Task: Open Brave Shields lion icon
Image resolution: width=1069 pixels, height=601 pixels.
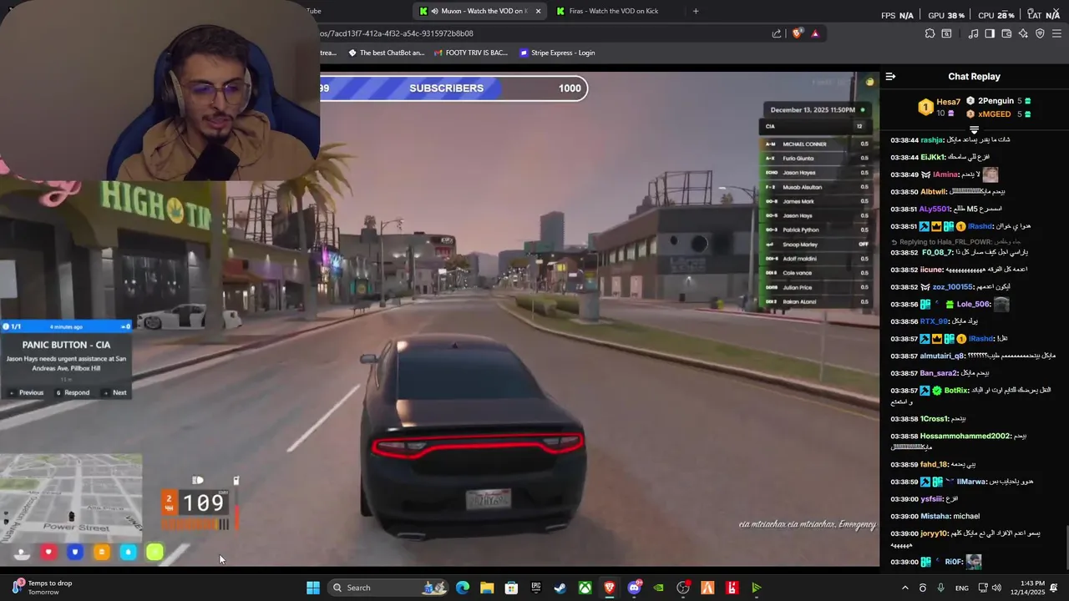Action: (798, 33)
